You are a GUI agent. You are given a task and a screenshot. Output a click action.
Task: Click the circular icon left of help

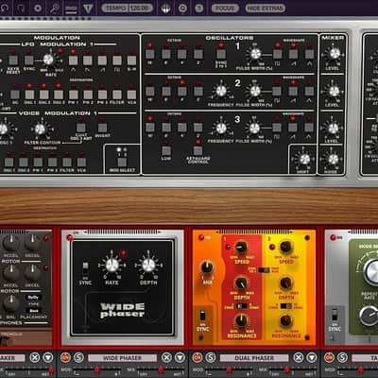tap(182, 8)
